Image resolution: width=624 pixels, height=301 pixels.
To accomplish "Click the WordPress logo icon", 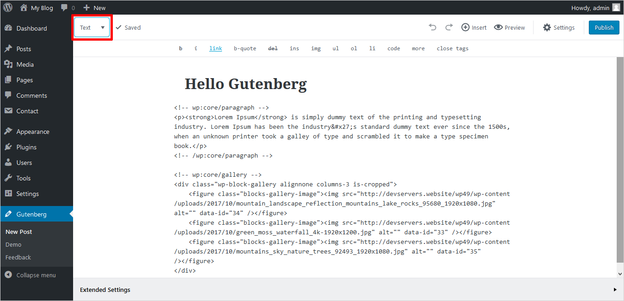I will [x=8, y=7].
